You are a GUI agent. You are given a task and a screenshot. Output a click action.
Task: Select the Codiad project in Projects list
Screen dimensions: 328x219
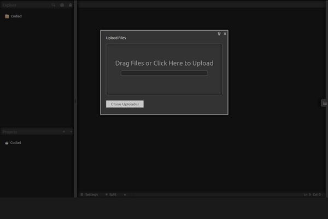tap(15, 142)
